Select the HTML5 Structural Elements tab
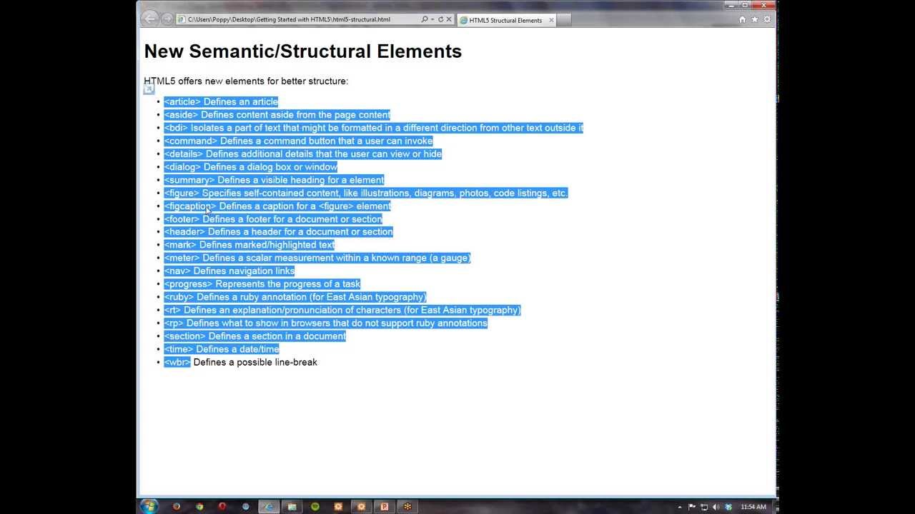915x514 pixels. point(505,20)
